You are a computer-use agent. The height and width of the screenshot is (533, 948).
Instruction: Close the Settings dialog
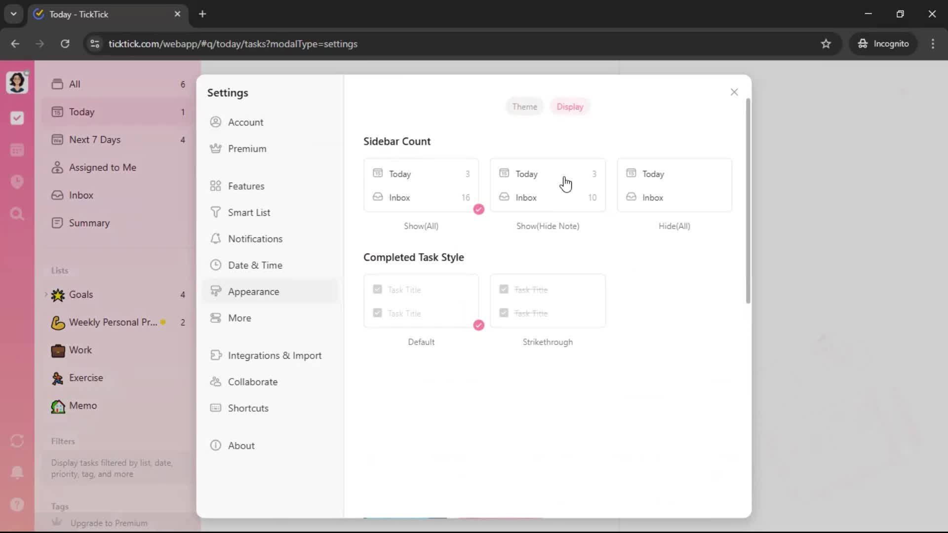click(x=734, y=92)
